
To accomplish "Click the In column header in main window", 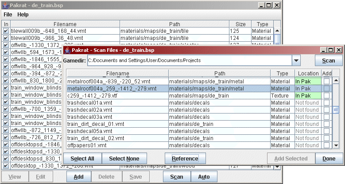I will (6, 24).
